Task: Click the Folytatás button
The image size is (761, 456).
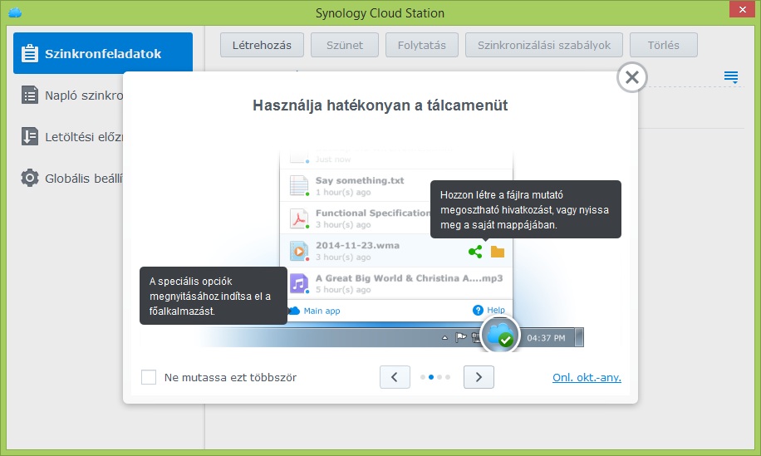Action: click(422, 45)
